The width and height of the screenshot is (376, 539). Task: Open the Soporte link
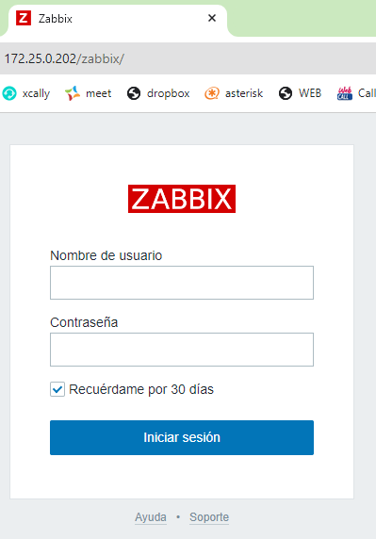pos(209,517)
